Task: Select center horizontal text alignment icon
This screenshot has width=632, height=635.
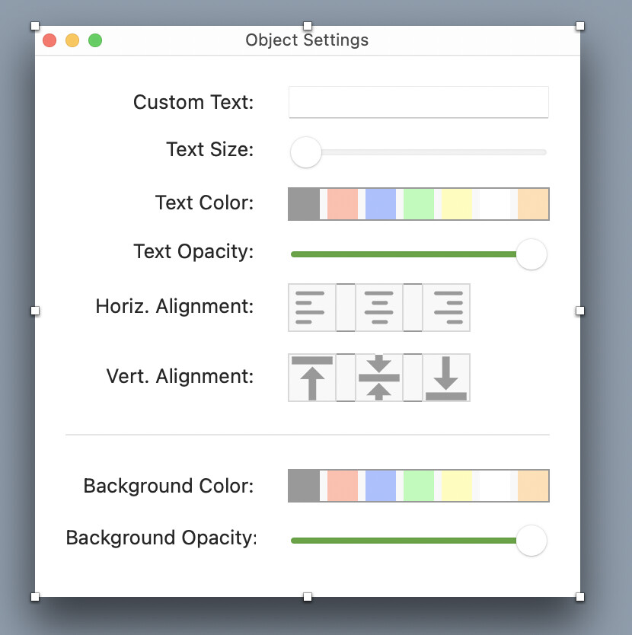Action: click(x=378, y=308)
